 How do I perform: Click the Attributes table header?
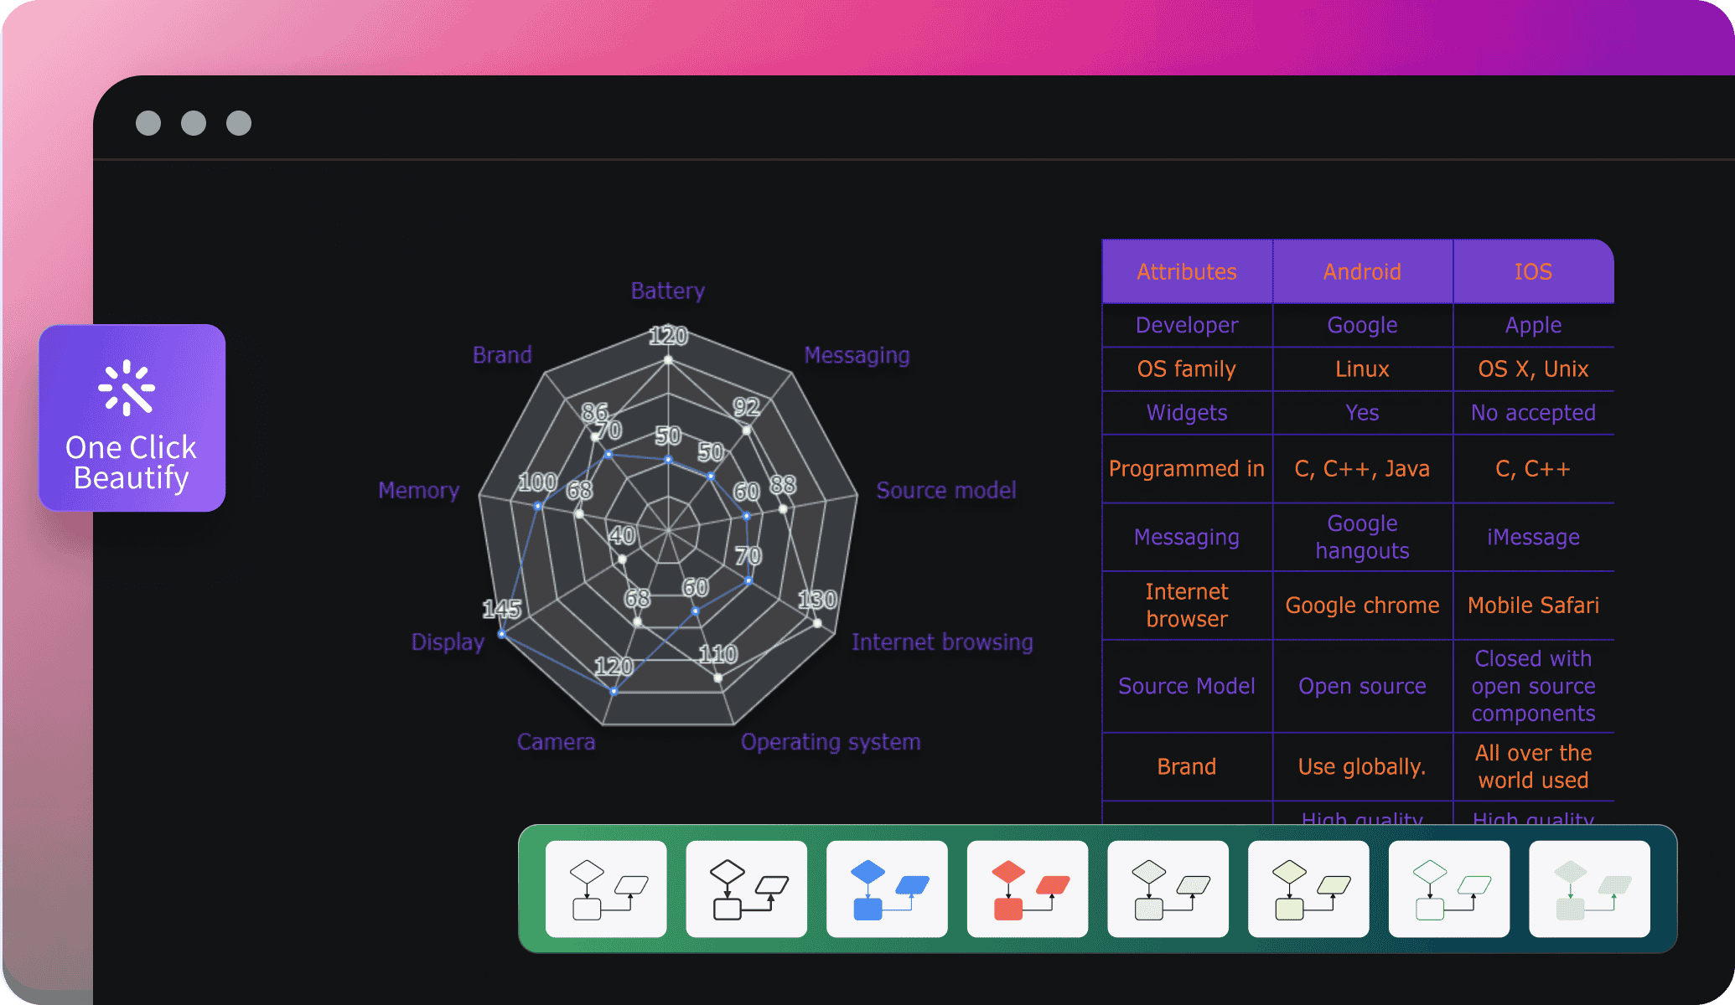[1187, 271]
